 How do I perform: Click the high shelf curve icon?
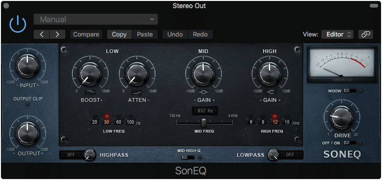pyautogui.click(x=270, y=92)
